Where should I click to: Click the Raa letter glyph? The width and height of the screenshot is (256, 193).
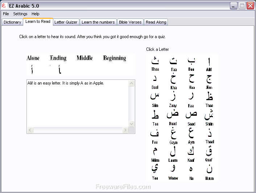tap(191, 96)
